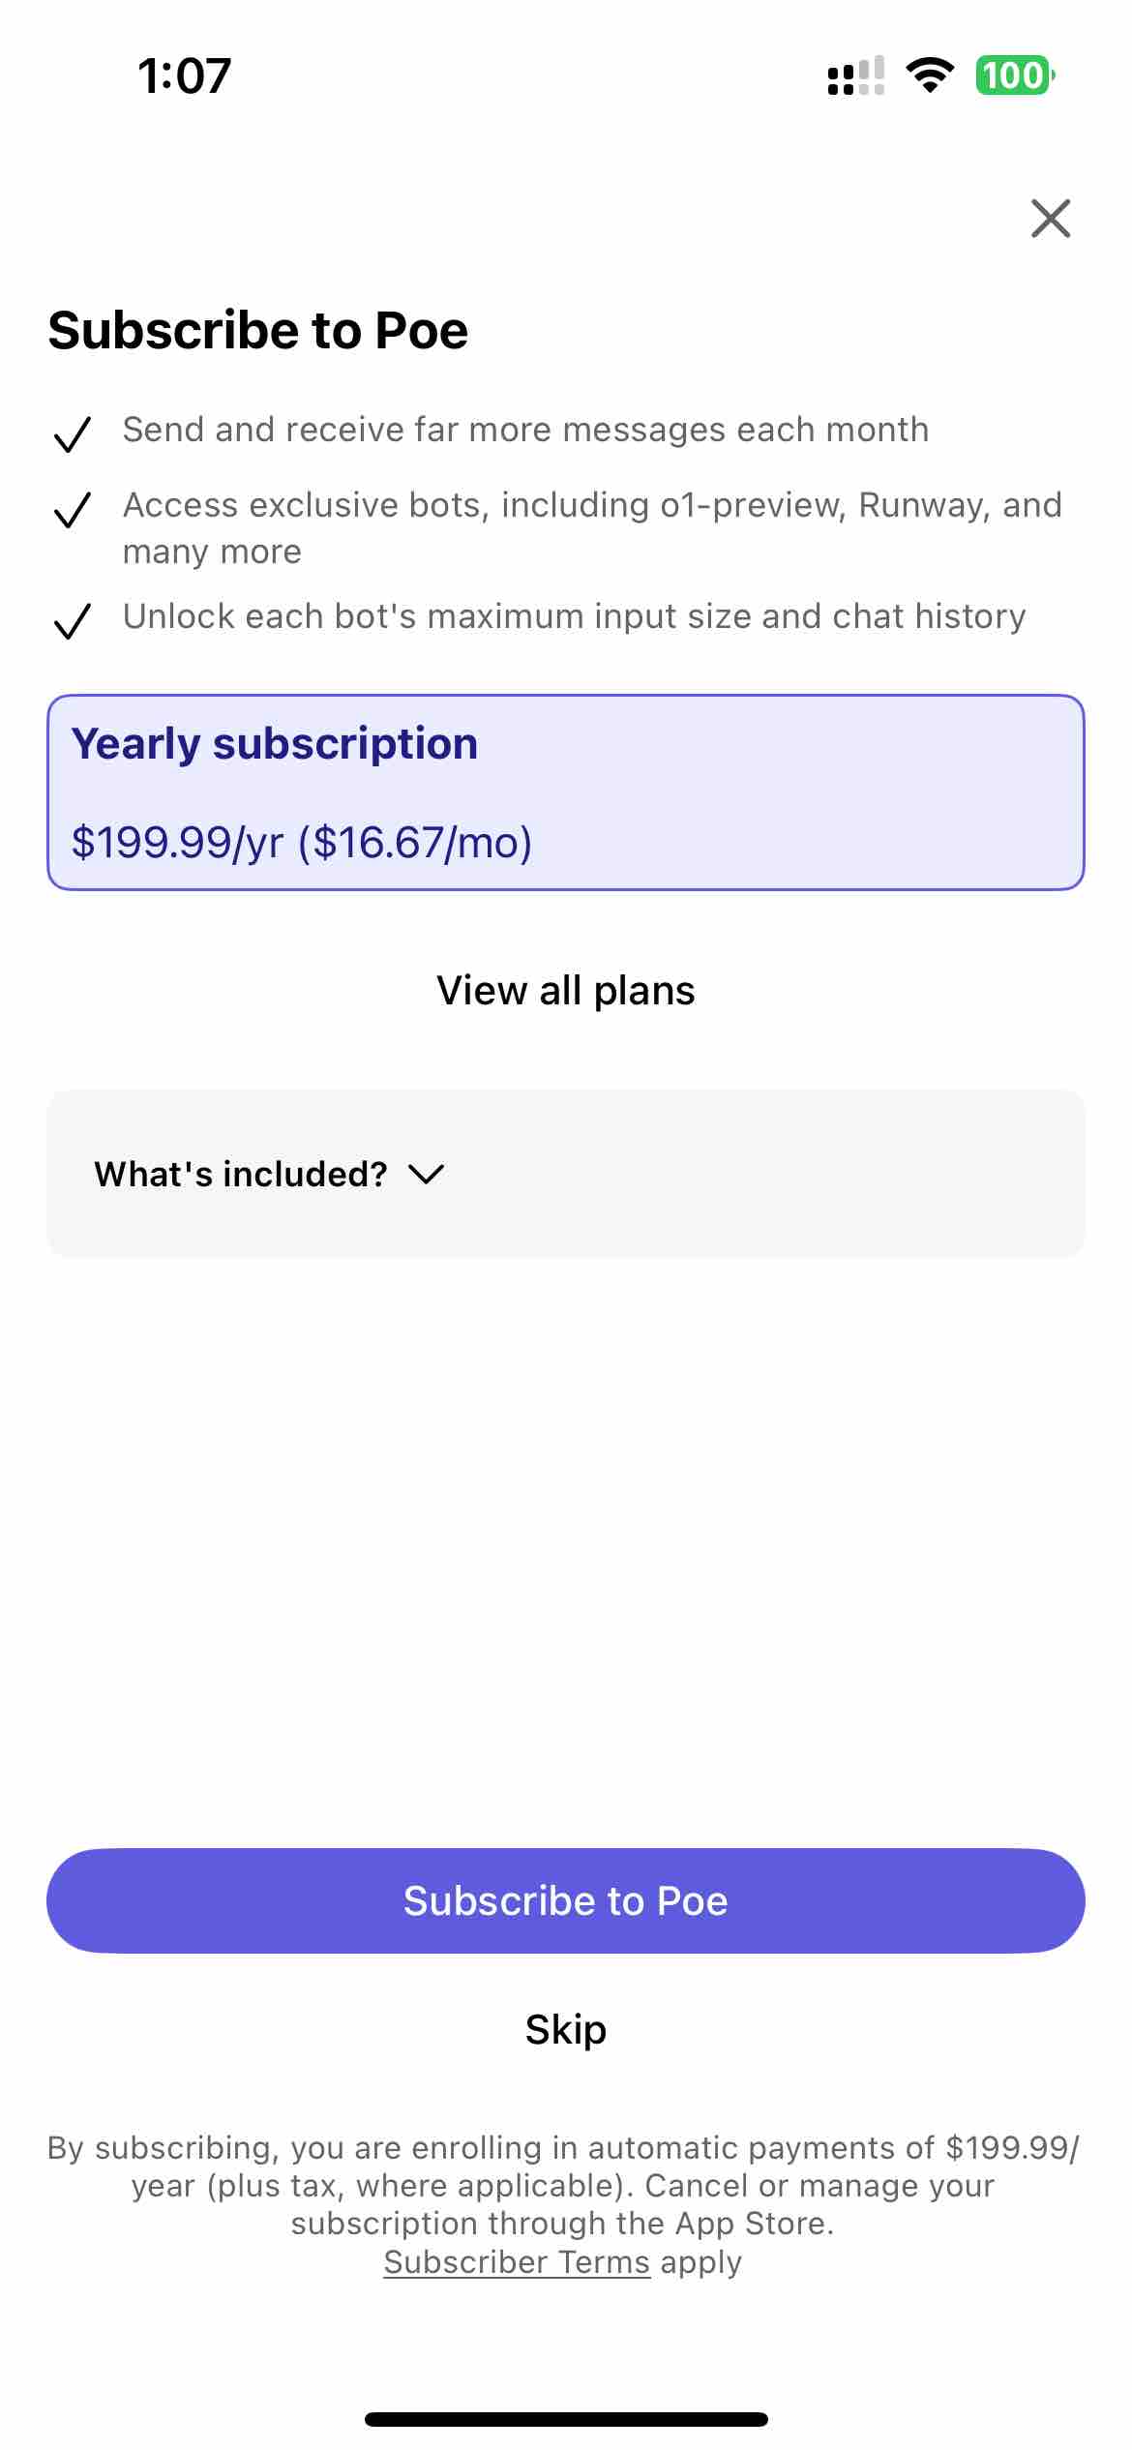Tap the Subscribe to Poe button
Image resolution: width=1132 pixels, height=2450 pixels.
566,1900
